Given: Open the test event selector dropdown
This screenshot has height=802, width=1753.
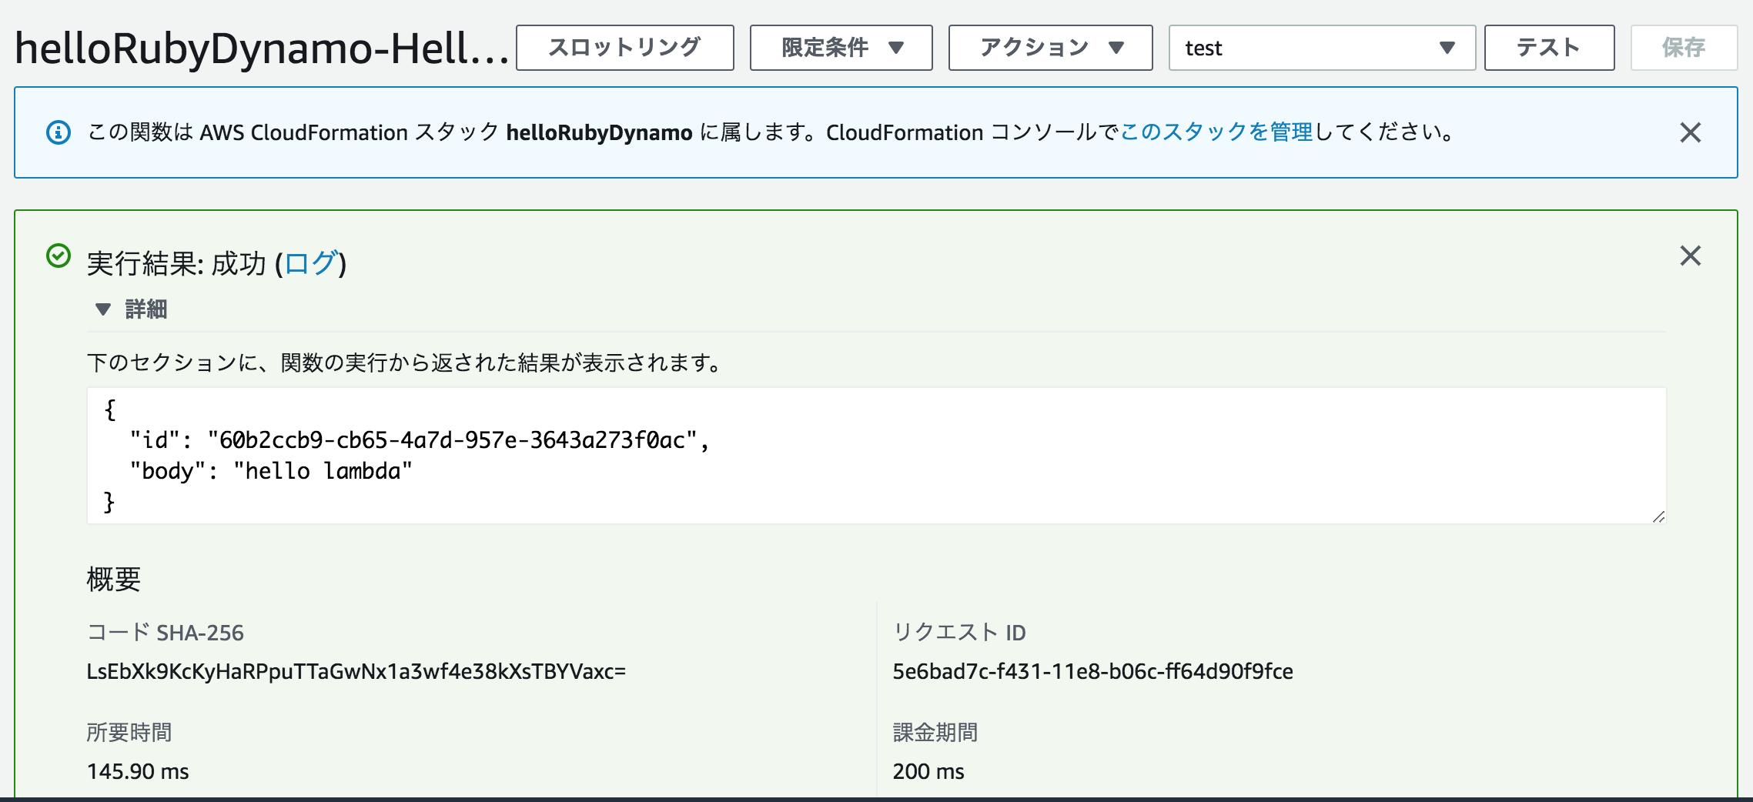Looking at the screenshot, I should (1322, 48).
